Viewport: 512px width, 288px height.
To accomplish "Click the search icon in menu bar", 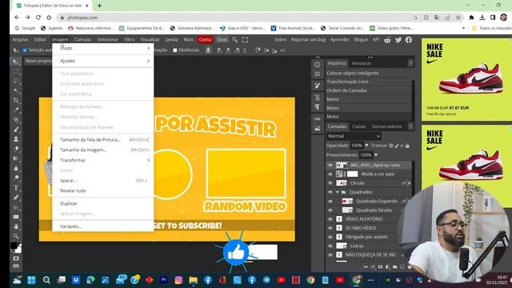I will (x=234, y=40).
